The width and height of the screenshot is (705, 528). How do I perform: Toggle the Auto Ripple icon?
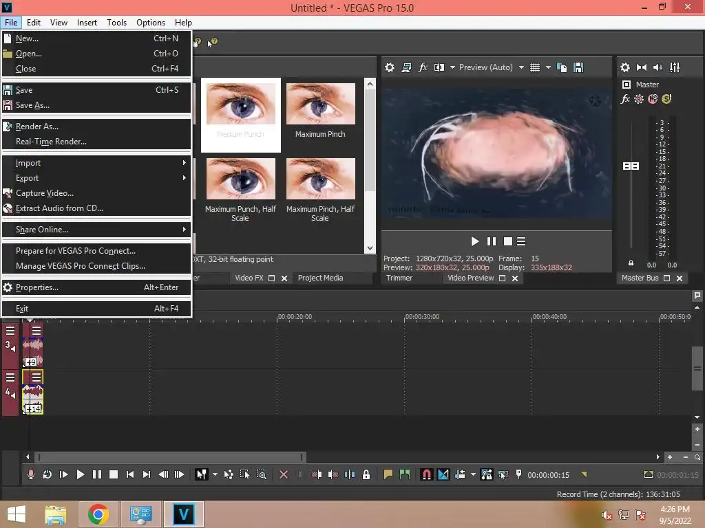pos(460,474)
